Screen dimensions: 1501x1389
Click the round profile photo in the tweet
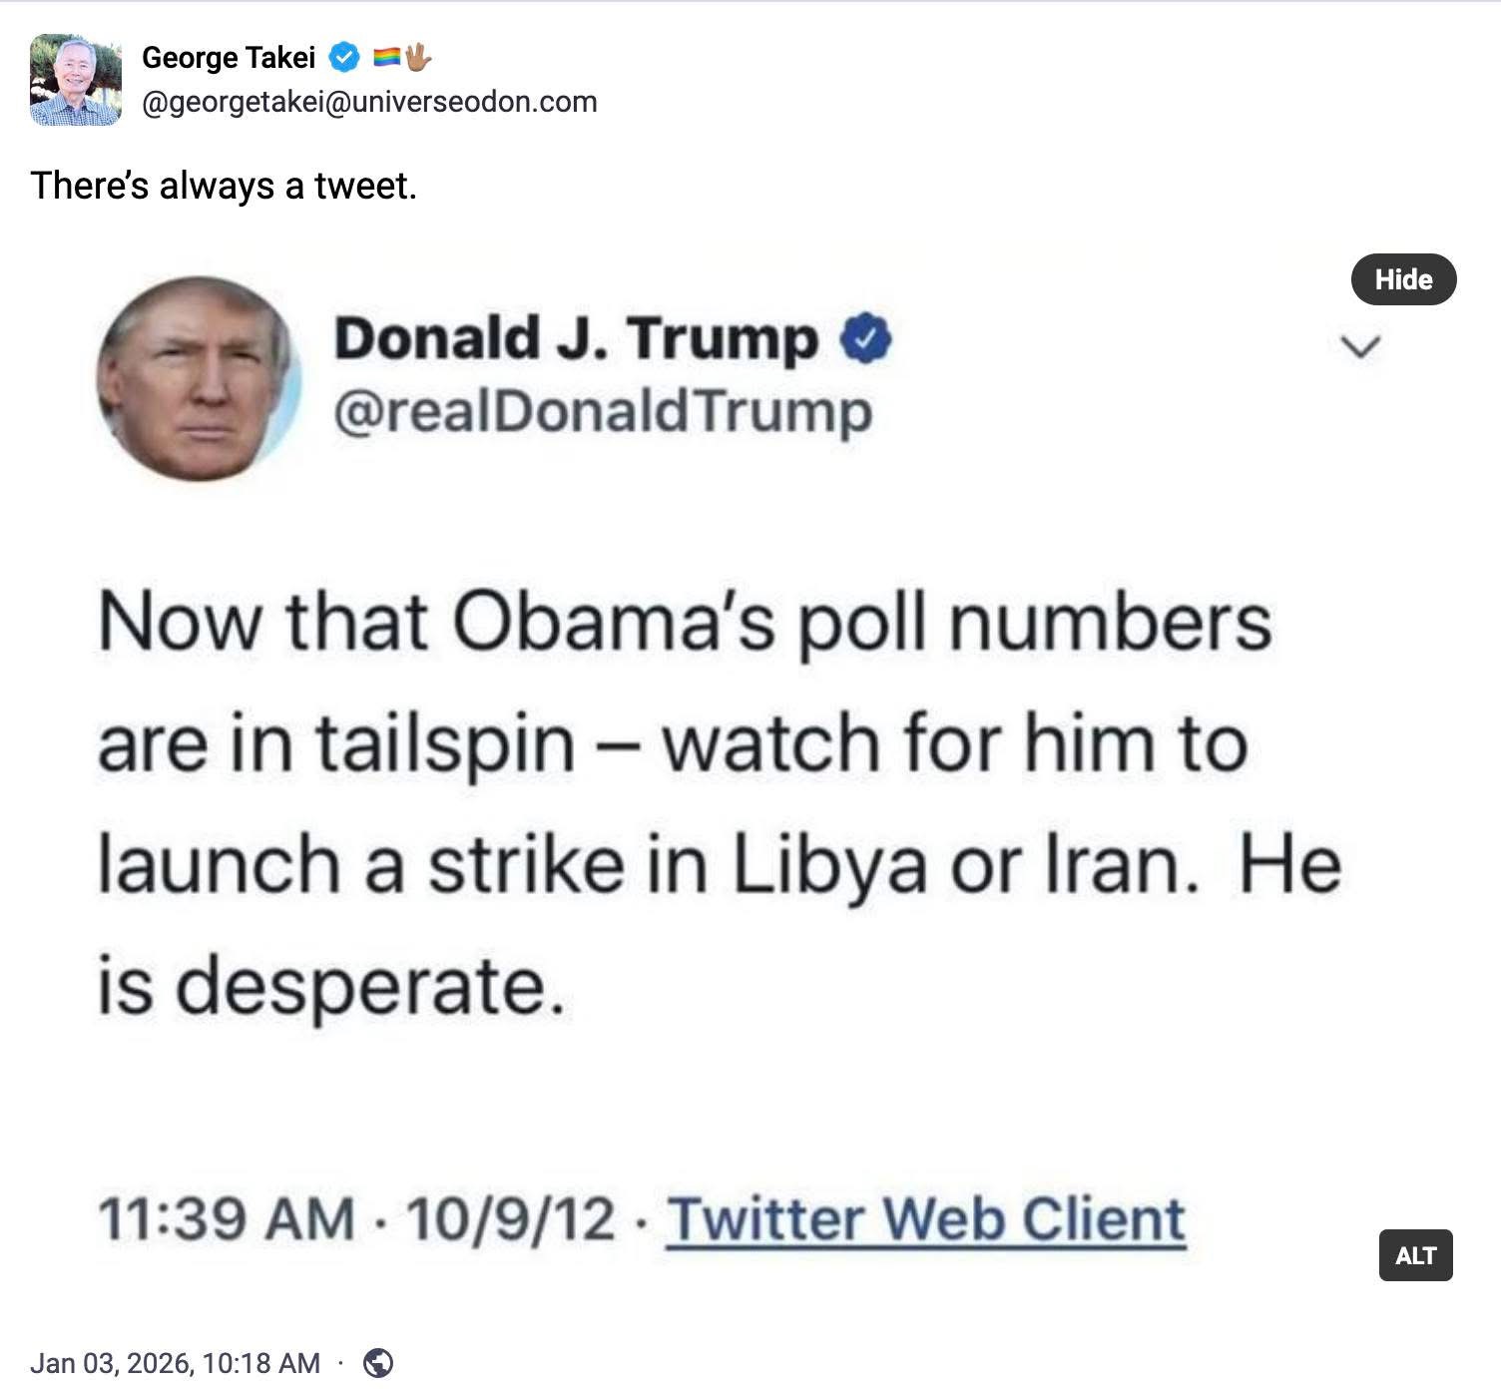coord(200,379)
